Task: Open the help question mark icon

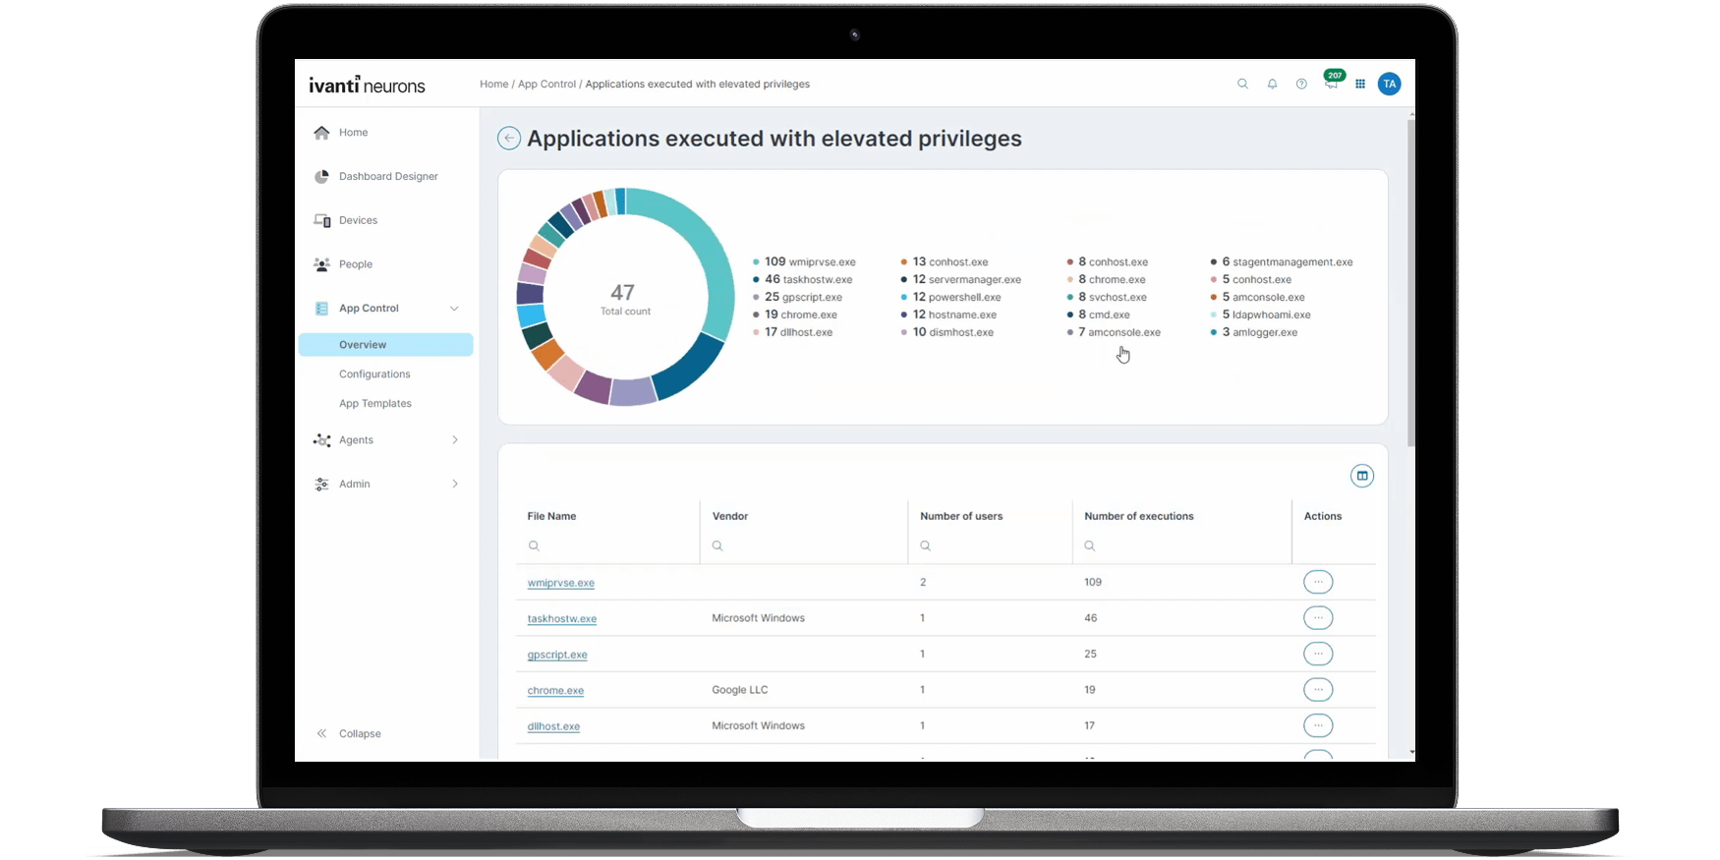Action: click(x=1301, y=85)
